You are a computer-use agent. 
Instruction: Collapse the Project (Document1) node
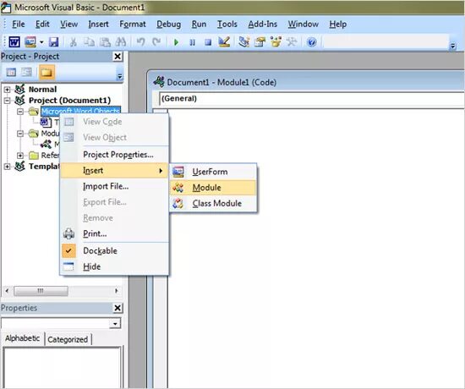pyautogui.click(x=7, y=101)
